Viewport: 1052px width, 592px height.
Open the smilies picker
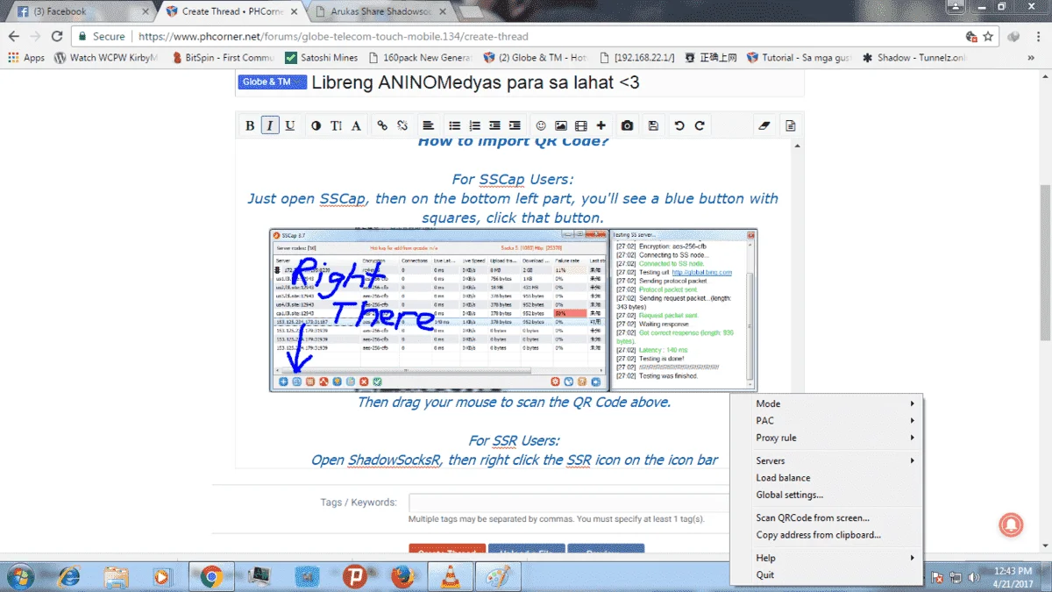click(541, 125)
